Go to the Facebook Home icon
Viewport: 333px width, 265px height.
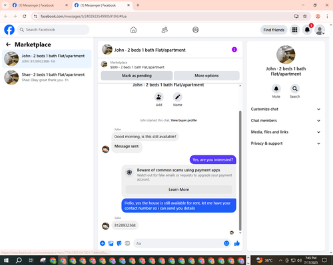coord(133,30)
